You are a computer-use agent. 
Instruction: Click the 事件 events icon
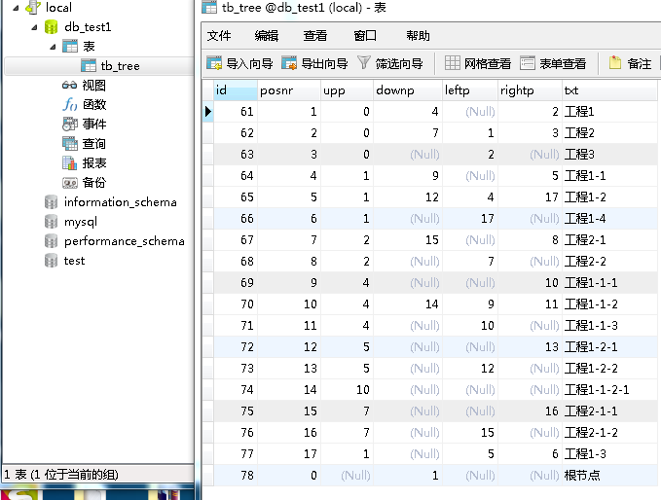[70, 124]
